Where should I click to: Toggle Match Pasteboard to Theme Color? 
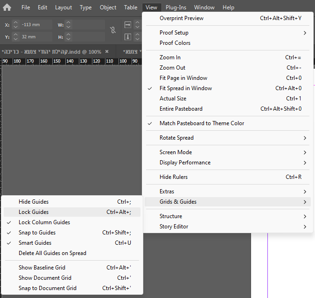202,123
